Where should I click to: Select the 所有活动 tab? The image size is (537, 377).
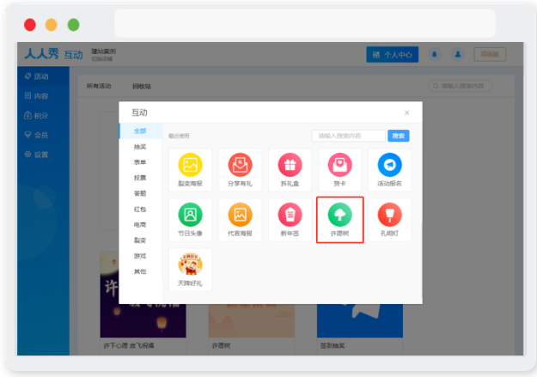point(99,86)
